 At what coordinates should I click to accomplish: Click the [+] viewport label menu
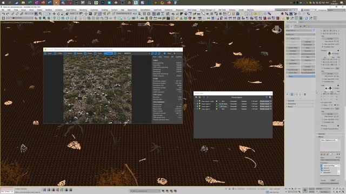click(x=2, y=23)
